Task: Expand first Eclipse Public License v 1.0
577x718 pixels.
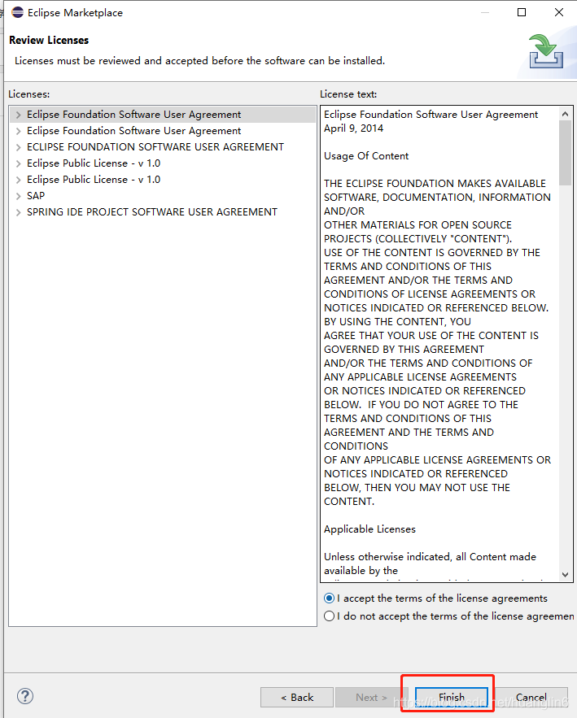Action: pyautogui.click(x=19, y=163)
